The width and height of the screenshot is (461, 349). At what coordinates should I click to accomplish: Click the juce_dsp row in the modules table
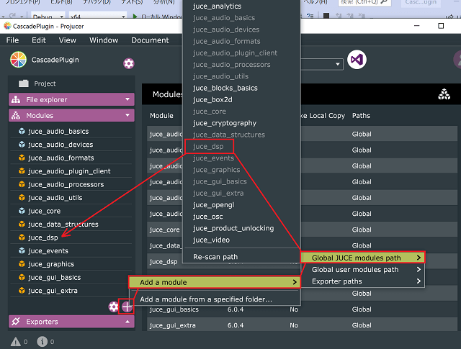pyautogui.click(x=164, y=261)
